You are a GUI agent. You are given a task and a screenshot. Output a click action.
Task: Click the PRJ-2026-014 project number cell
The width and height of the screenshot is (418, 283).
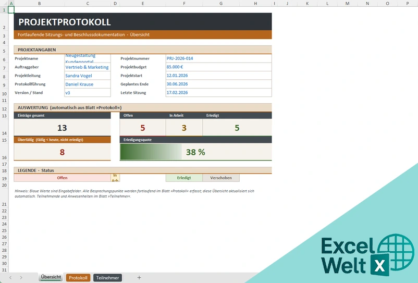coord(218,58)
